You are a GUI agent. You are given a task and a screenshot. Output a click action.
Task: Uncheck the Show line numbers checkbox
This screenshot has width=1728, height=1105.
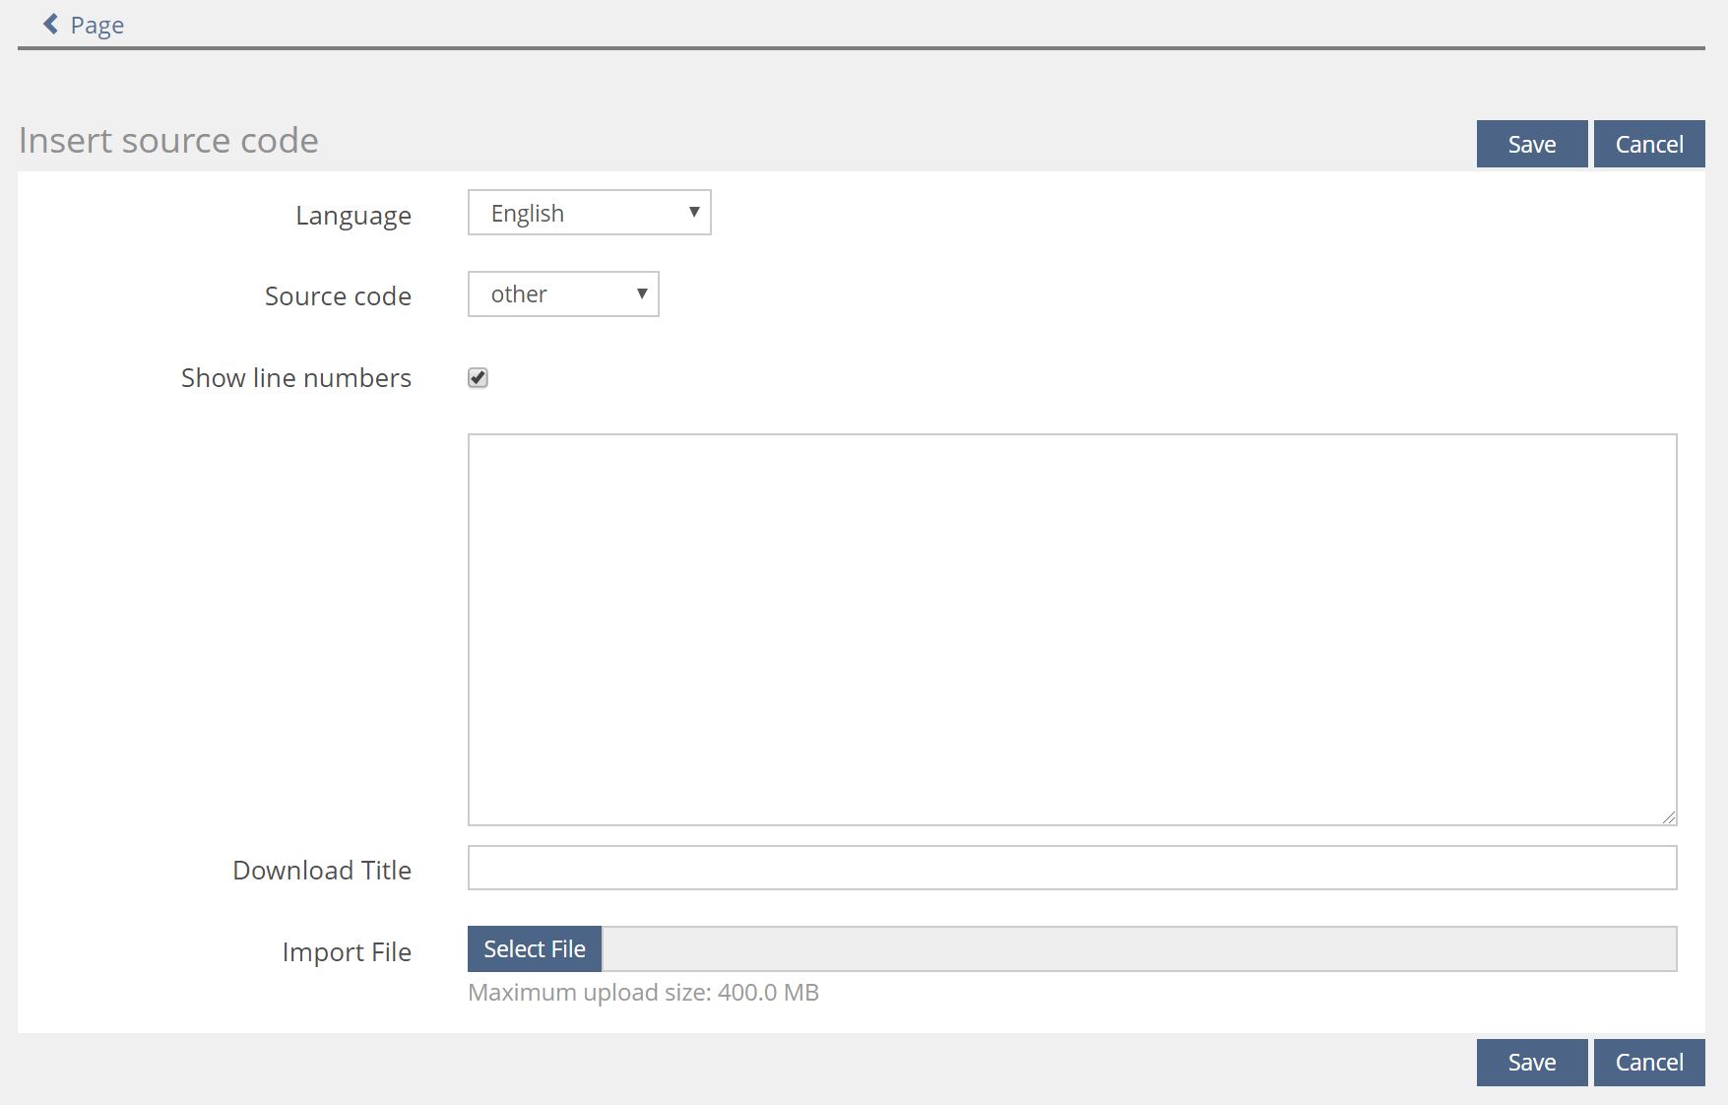point(478,378)
